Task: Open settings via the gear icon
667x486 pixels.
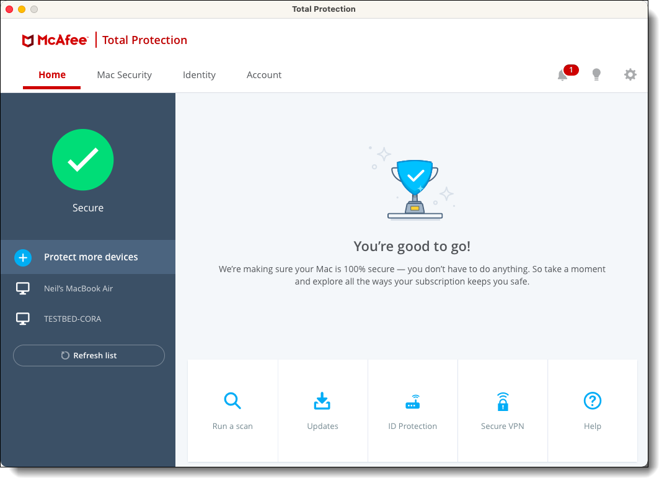Action: tap(630, 75)
